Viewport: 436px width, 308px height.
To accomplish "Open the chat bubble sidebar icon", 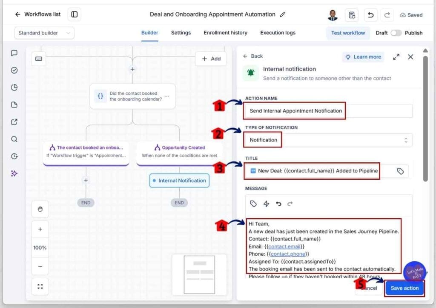I will 14,53.
